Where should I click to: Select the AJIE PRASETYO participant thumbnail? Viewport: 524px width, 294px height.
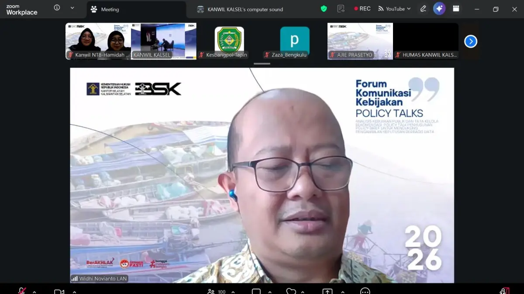tap(360, 41)
